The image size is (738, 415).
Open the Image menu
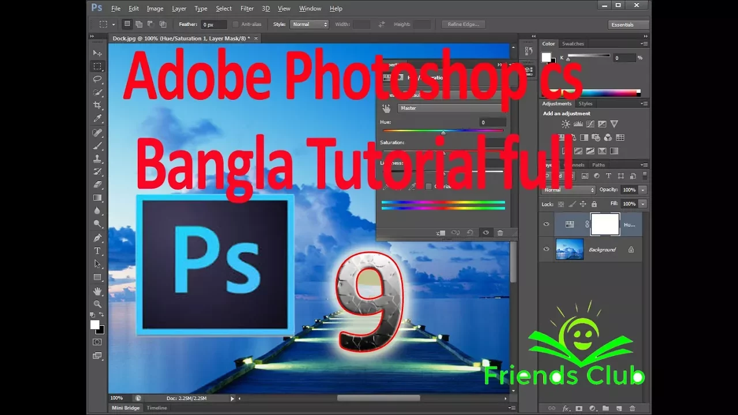pyautogui.click(x=155, y=9)
